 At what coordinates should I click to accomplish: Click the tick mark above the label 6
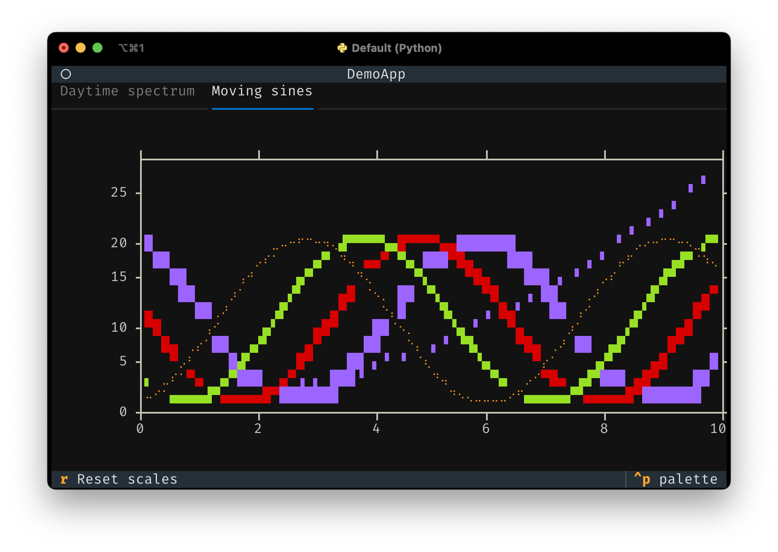click(486, 154)
